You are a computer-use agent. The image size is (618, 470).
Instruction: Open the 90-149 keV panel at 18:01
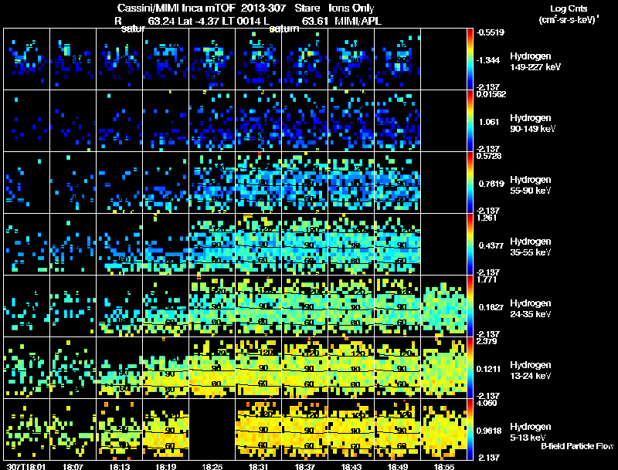26,121
